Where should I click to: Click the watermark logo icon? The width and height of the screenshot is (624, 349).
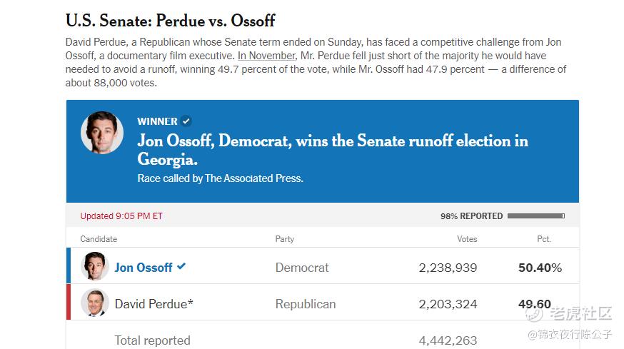point(534,314)
